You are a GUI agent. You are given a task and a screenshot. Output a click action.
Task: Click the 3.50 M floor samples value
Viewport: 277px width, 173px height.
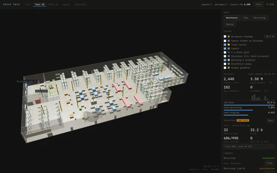click(257, 79)
